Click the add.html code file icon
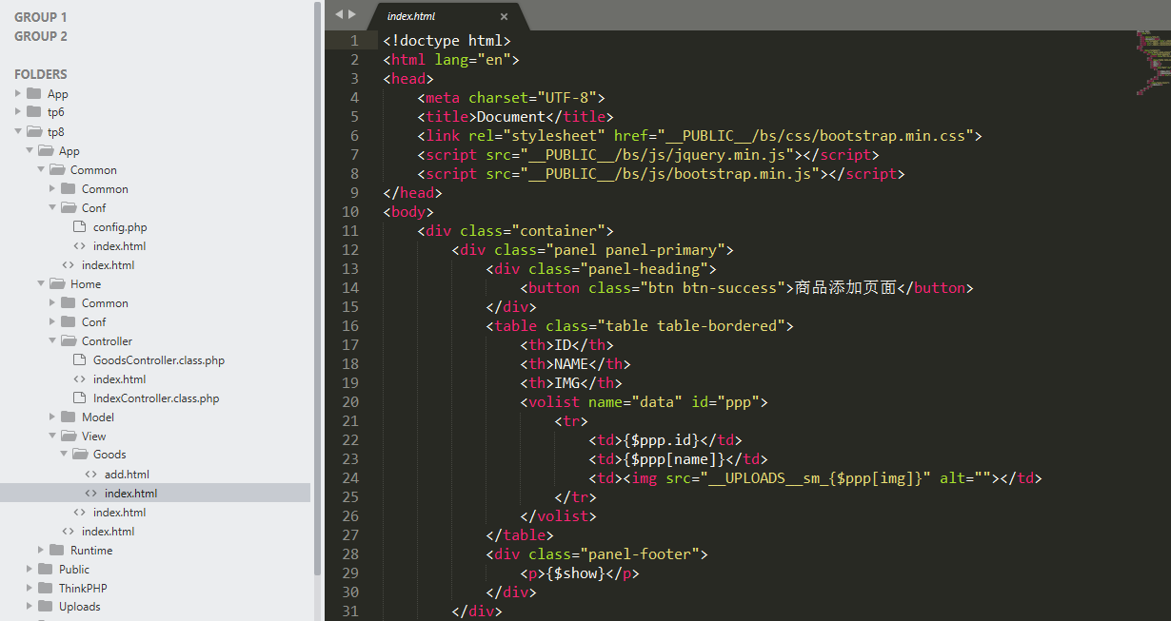Viewport: 1171px width, 621px height. coord(91,474)
